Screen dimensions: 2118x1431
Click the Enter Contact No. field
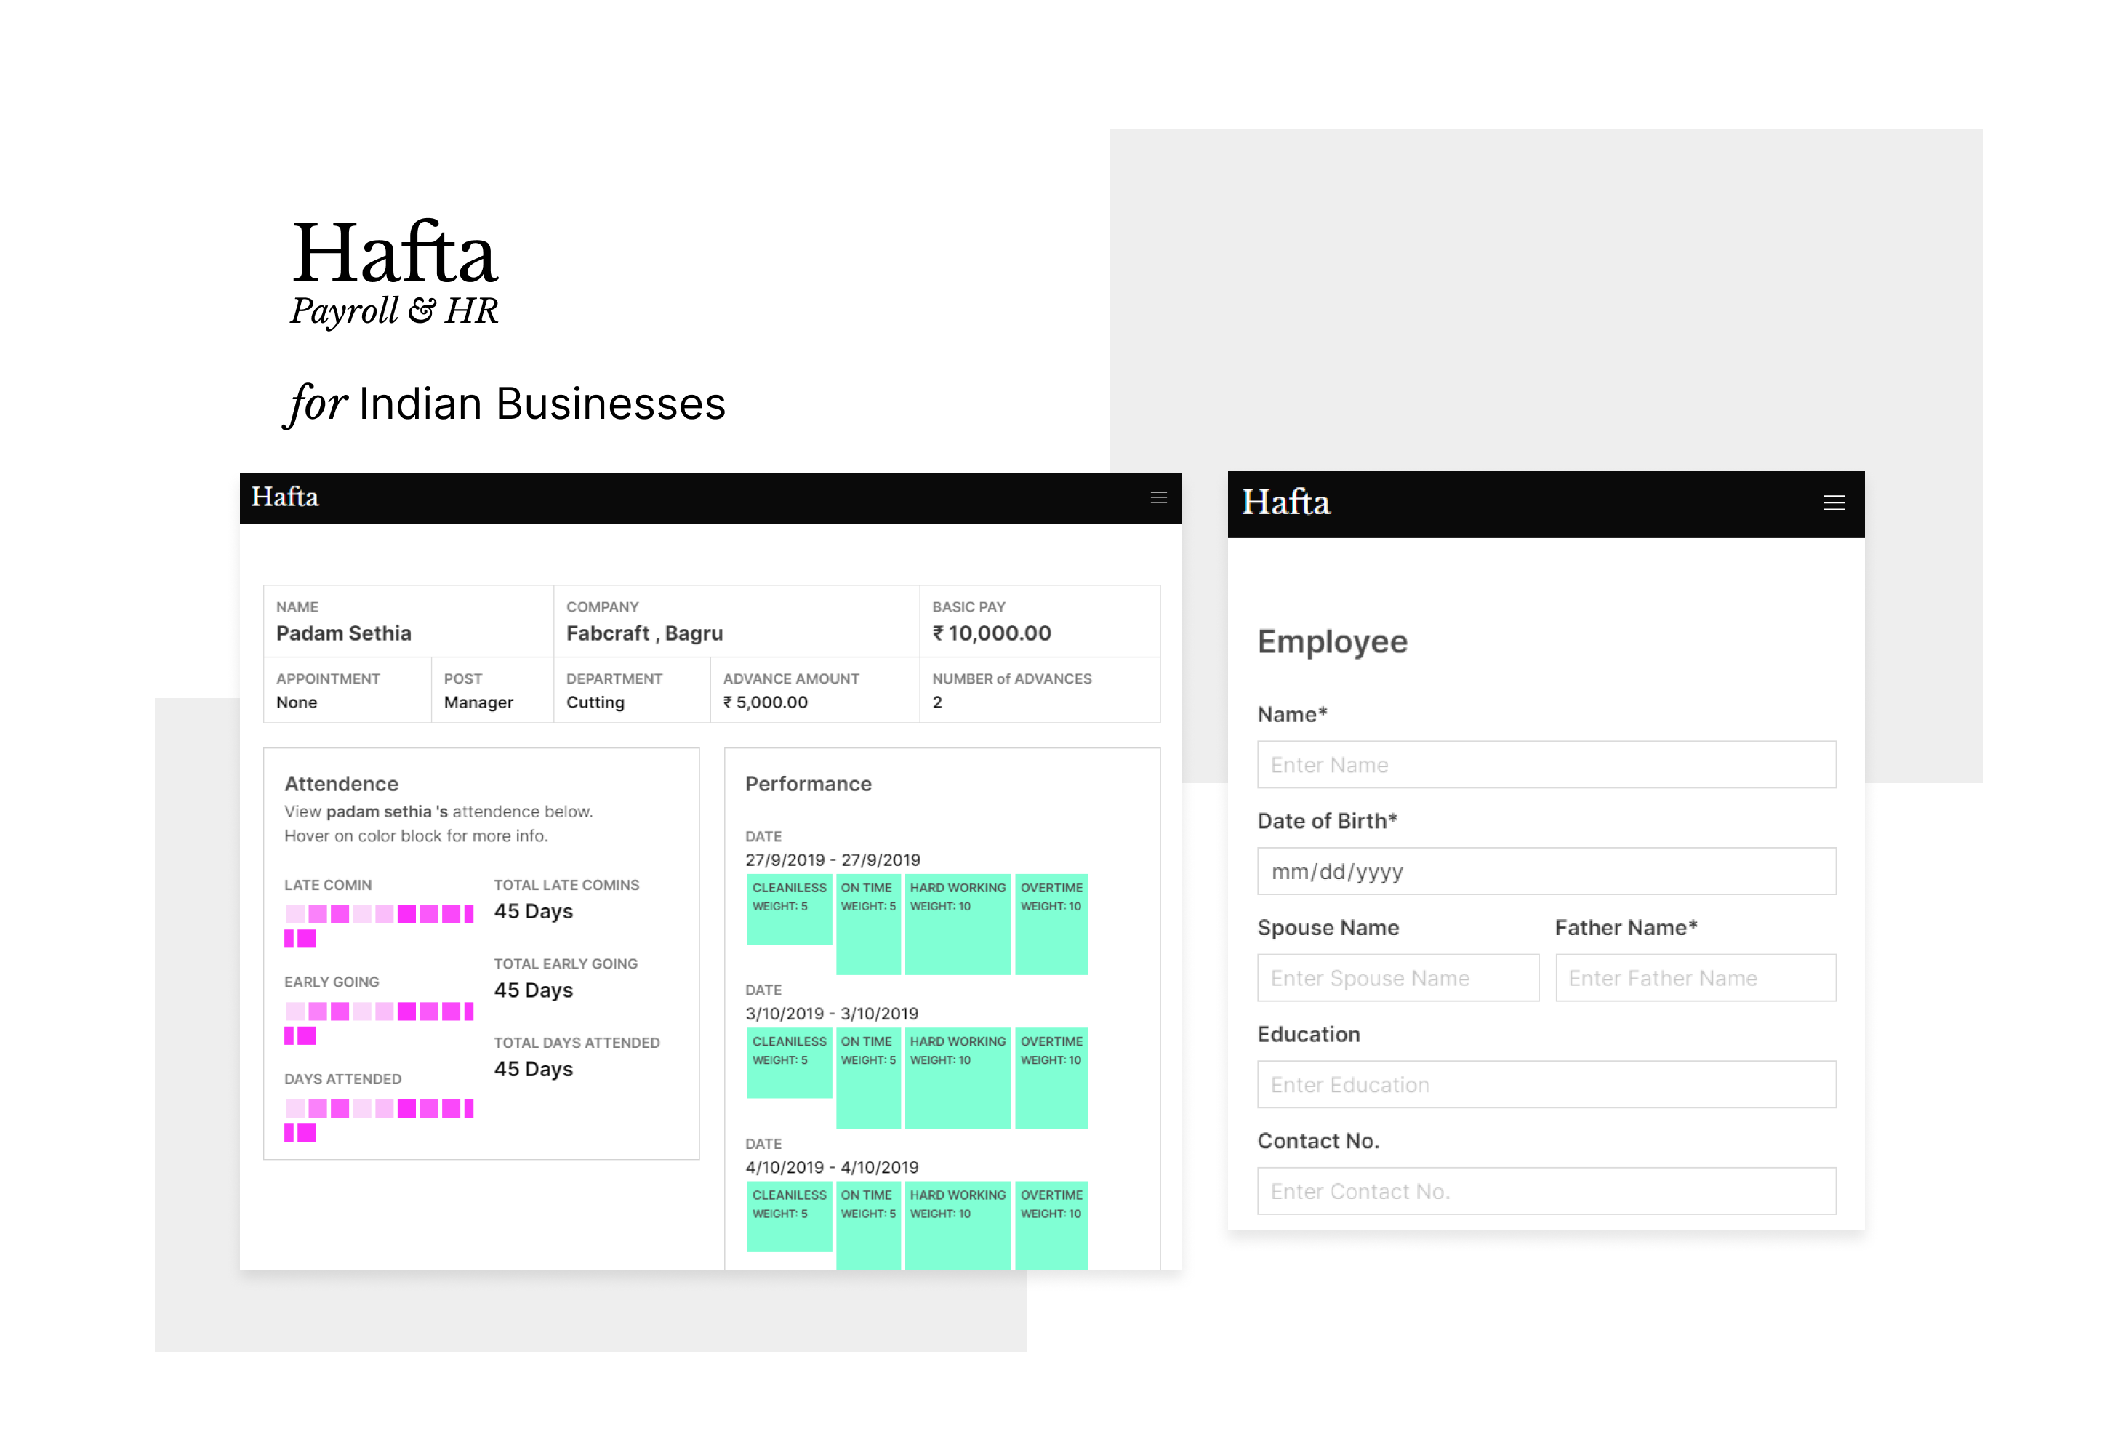[x=1546, y=1191]
